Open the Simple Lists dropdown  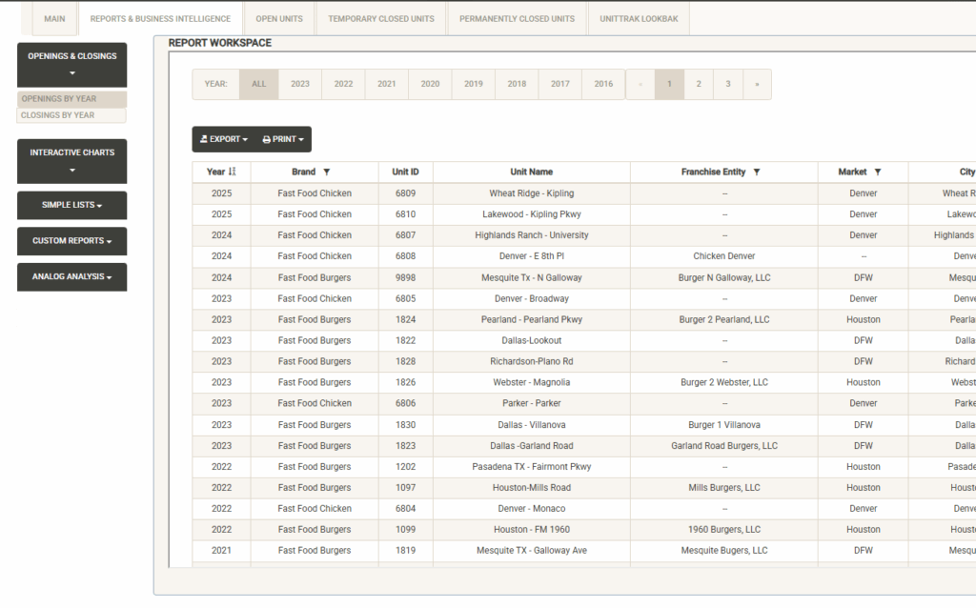point(72,206)
